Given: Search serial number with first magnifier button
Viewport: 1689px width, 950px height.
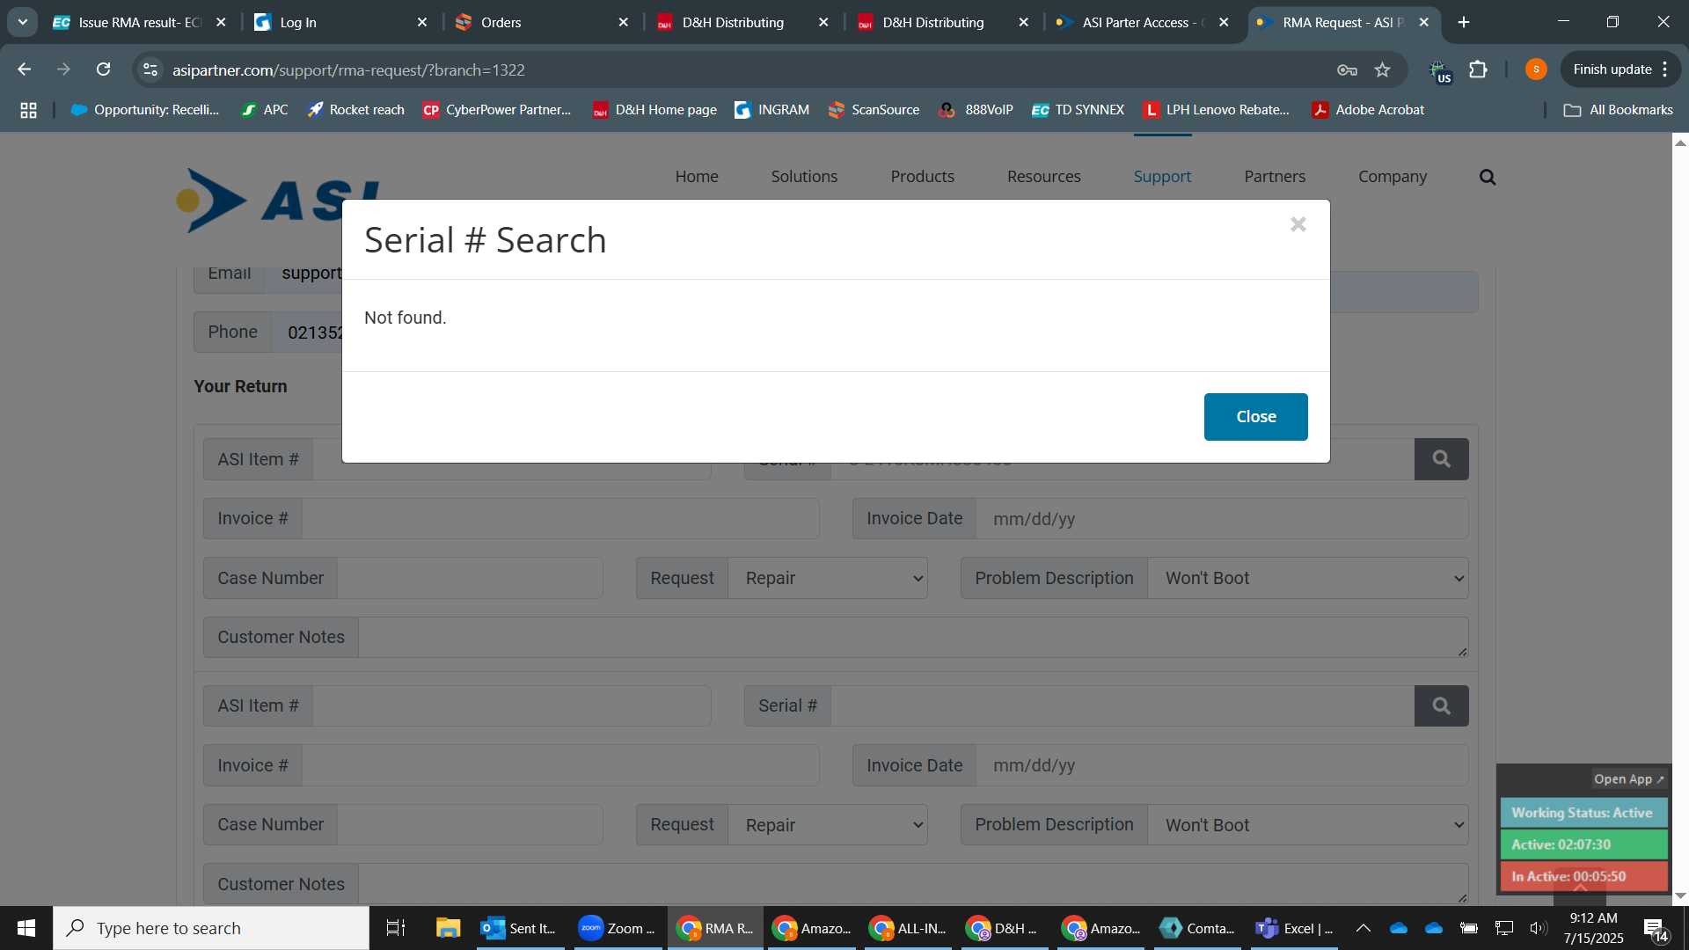Looking at the screenshot, I should click(x=1441, y=459).
